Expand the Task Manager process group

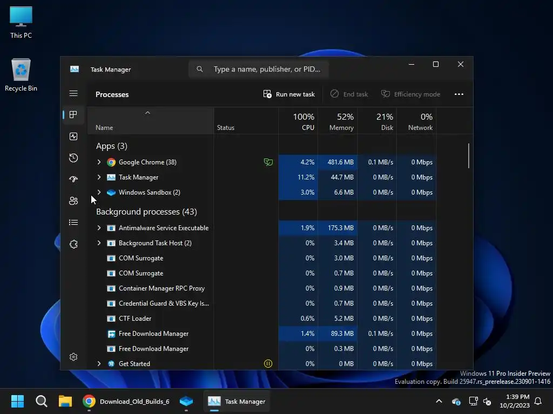99,177
